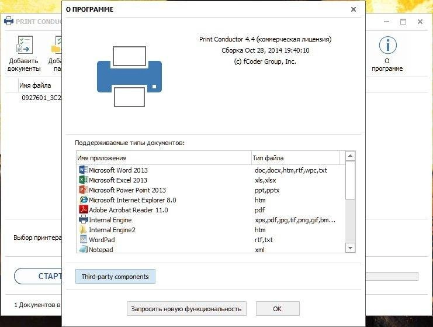Sort by 'Имя приложения' column header

164,158
